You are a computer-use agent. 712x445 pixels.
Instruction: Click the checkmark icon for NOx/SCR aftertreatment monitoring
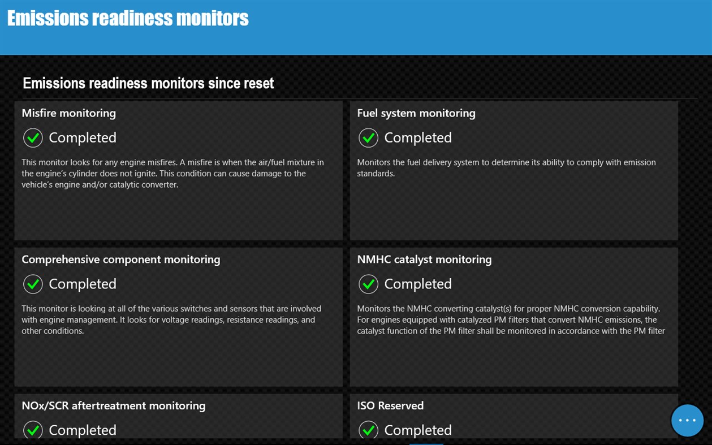tap(33, 430)
